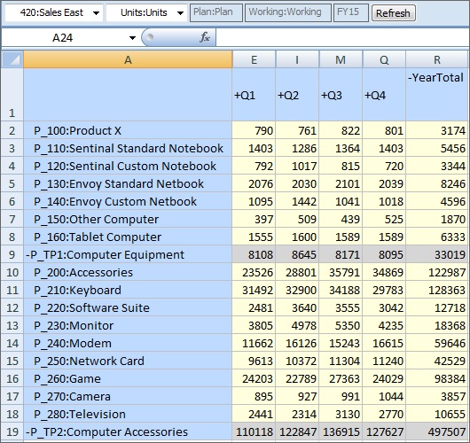The image size is (470, 443).
Task: Open the Name Box dropdown arrow
Action: [132, 38]
